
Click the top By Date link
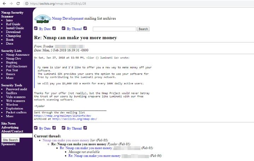tap(45, 29)
